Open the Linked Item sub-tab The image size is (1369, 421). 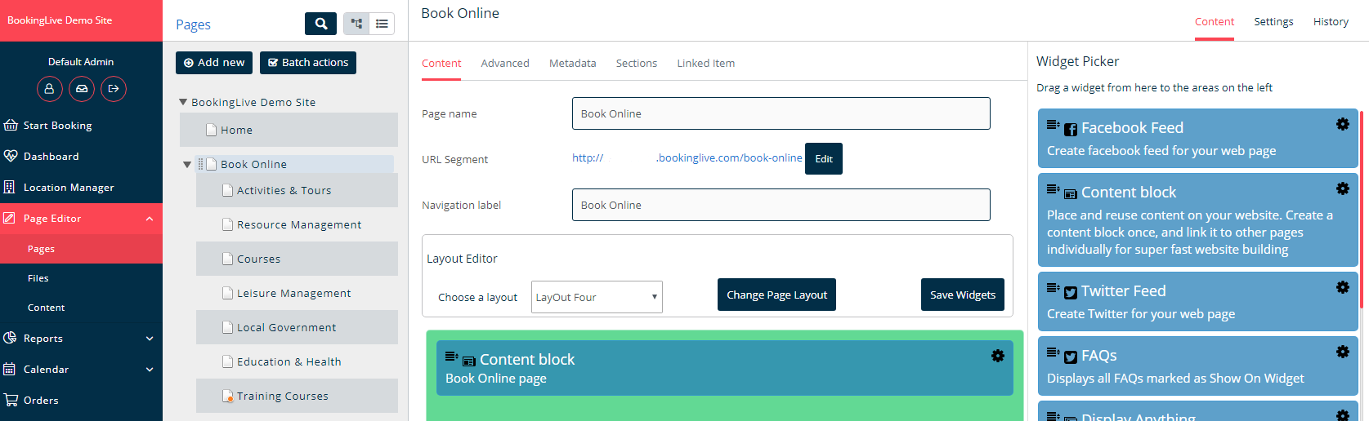[705, 63]
